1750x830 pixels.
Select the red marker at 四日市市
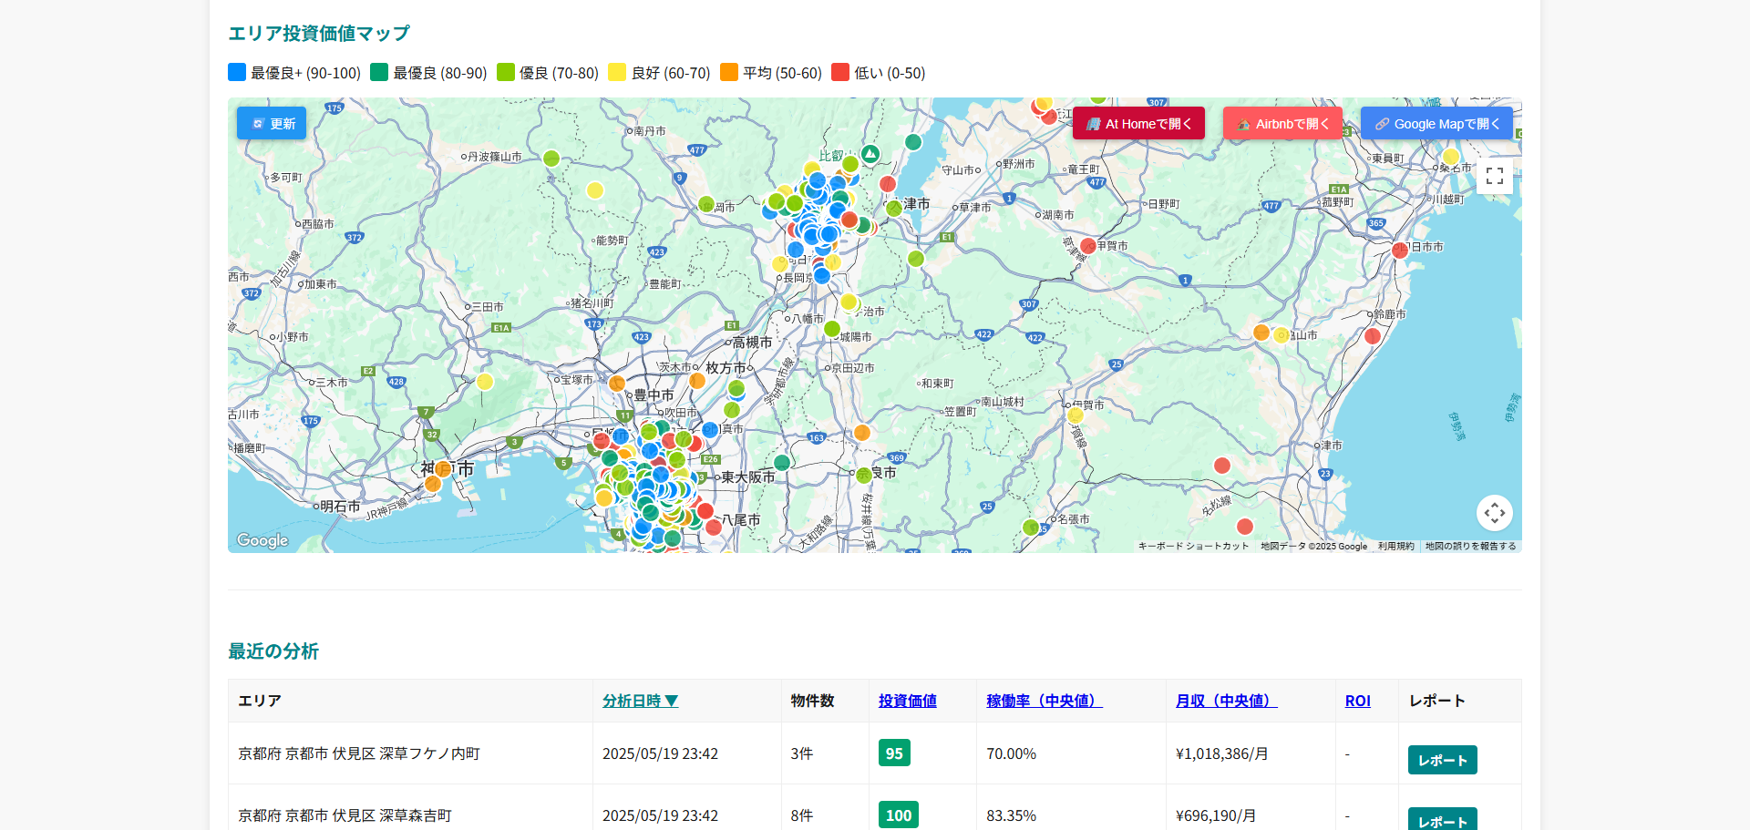pos(1400,251)
